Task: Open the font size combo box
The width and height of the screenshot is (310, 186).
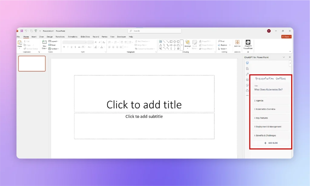Action: [91, 42]
